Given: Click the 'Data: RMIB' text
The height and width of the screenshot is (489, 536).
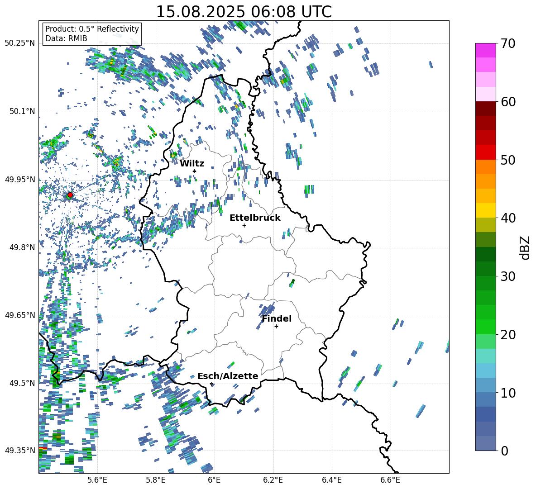Looking at the screenshot, I should pos(66,38).
